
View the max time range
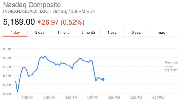(x=161, y=33)
